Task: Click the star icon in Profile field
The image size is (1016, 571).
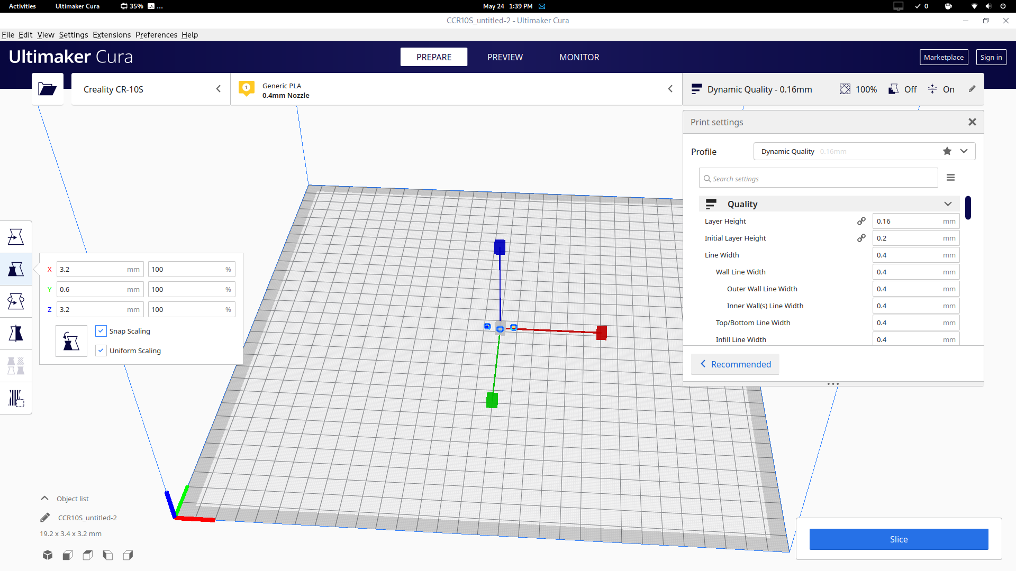Action: click(x=947, y=151)
